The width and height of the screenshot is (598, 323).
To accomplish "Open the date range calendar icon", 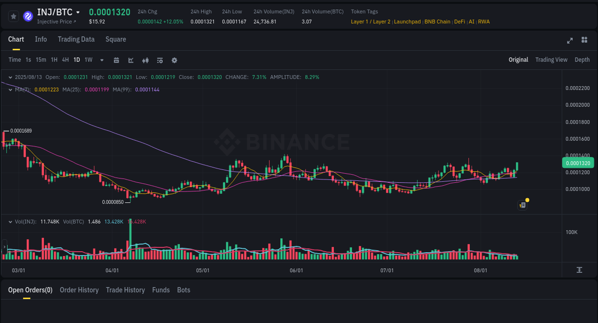I will coord(116,60).
